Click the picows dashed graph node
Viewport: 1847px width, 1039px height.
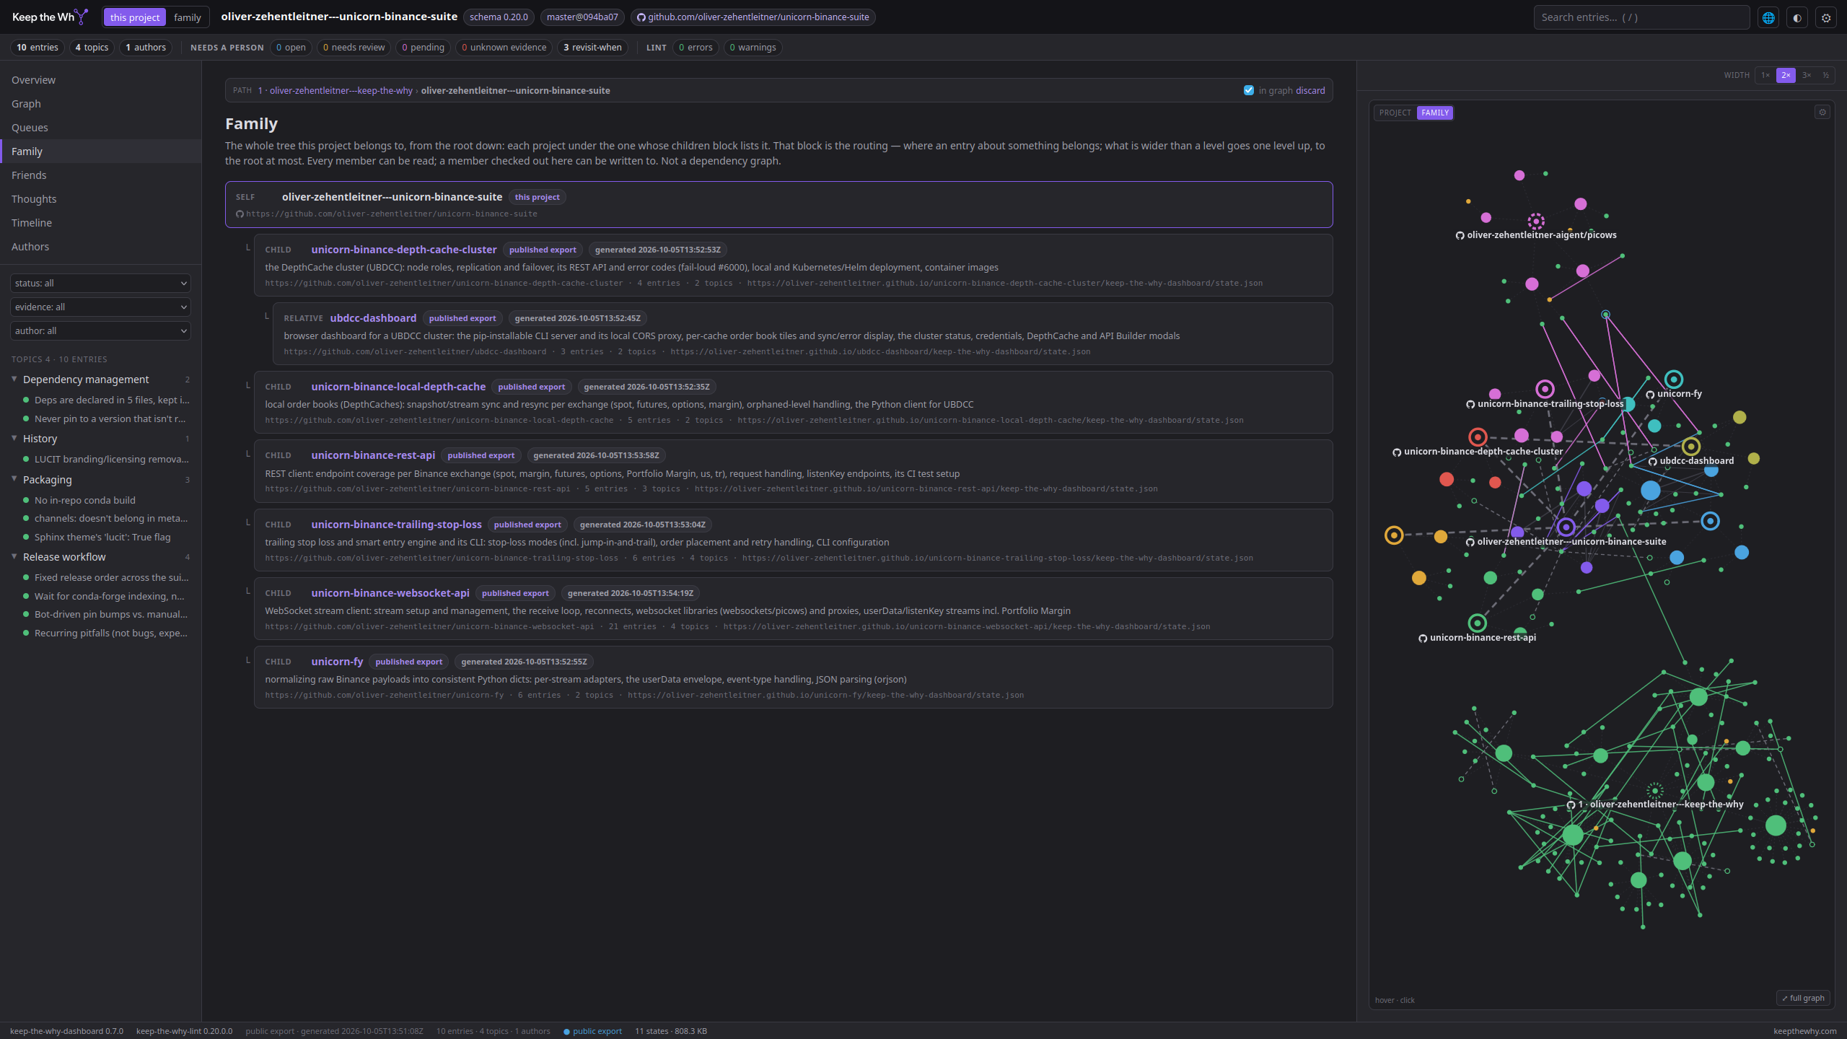click(x=1536, y=222)
